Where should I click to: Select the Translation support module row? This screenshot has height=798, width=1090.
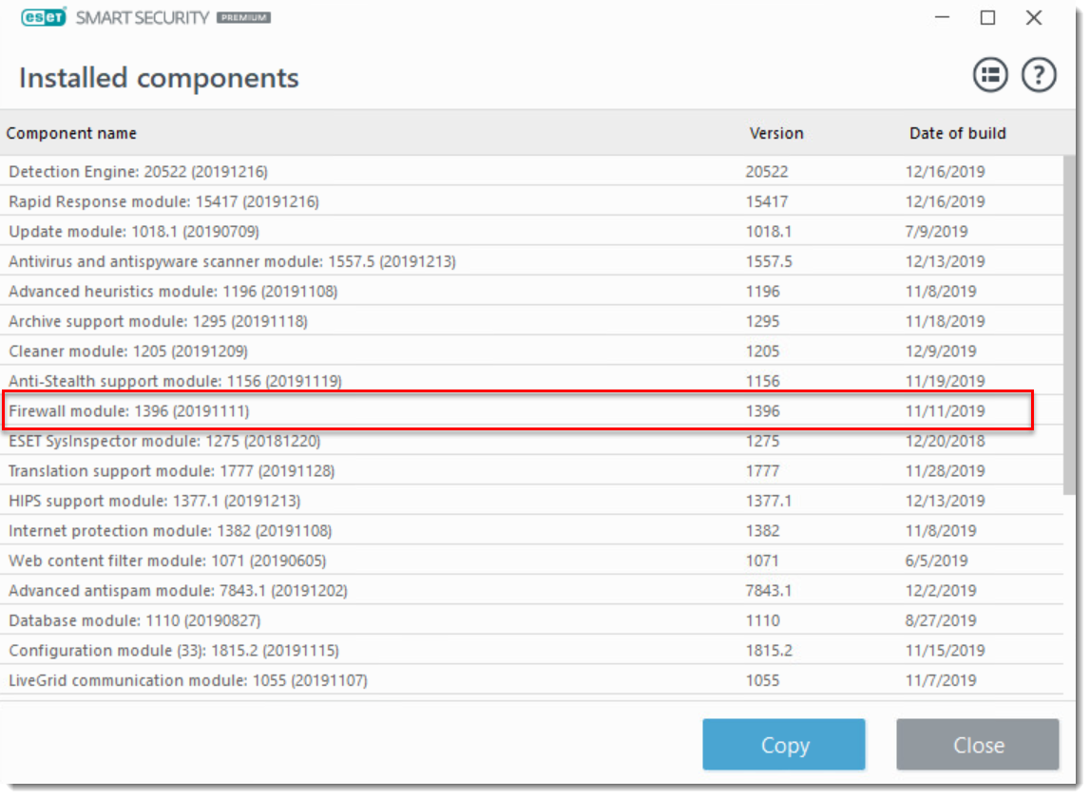coord(532,470)
